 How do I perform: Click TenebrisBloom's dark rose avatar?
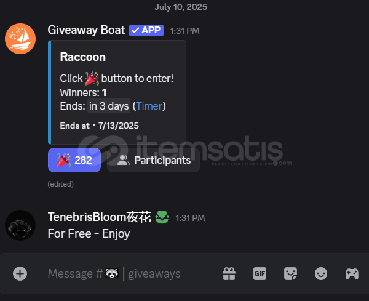tap(20, 225)
